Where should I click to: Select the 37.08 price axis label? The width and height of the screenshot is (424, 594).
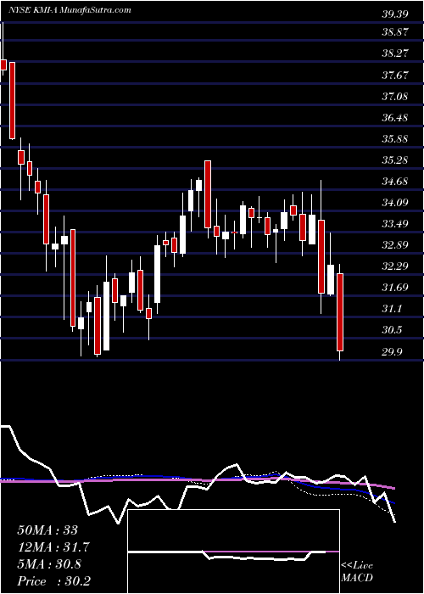395,96
